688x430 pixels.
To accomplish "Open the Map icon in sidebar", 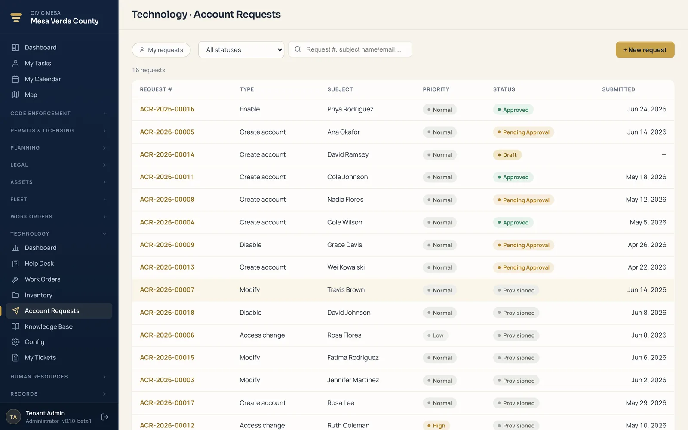I will (15, 95).
